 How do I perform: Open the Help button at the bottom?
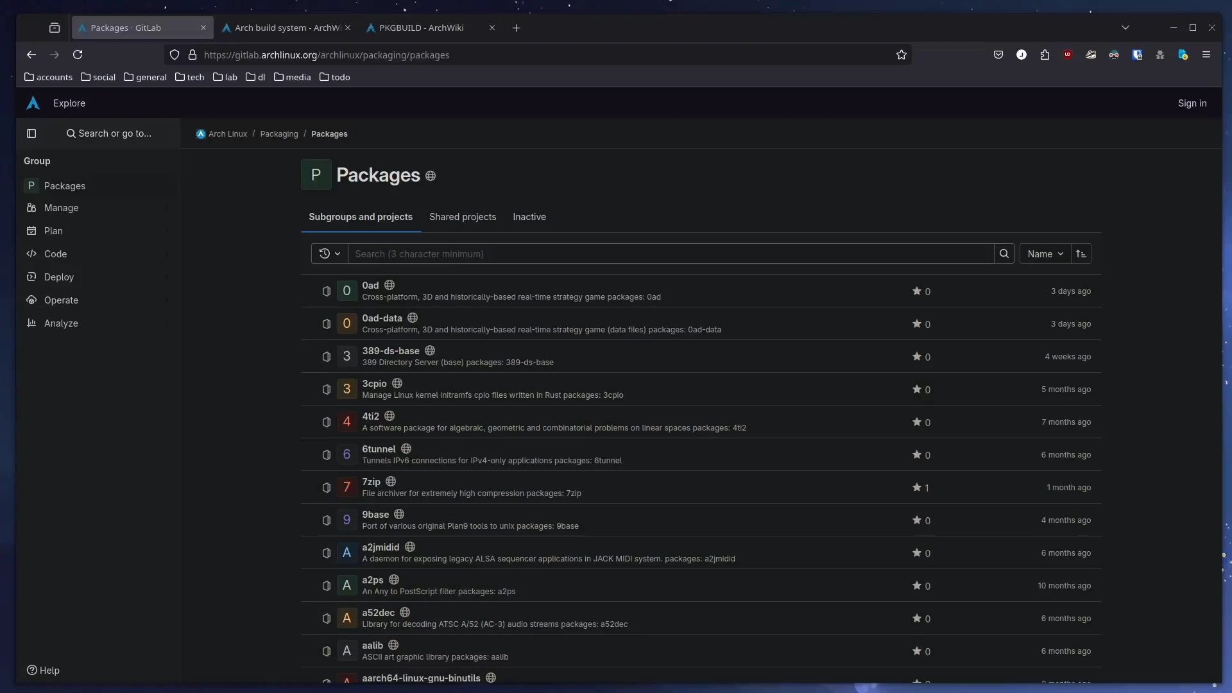pos(43,670)
